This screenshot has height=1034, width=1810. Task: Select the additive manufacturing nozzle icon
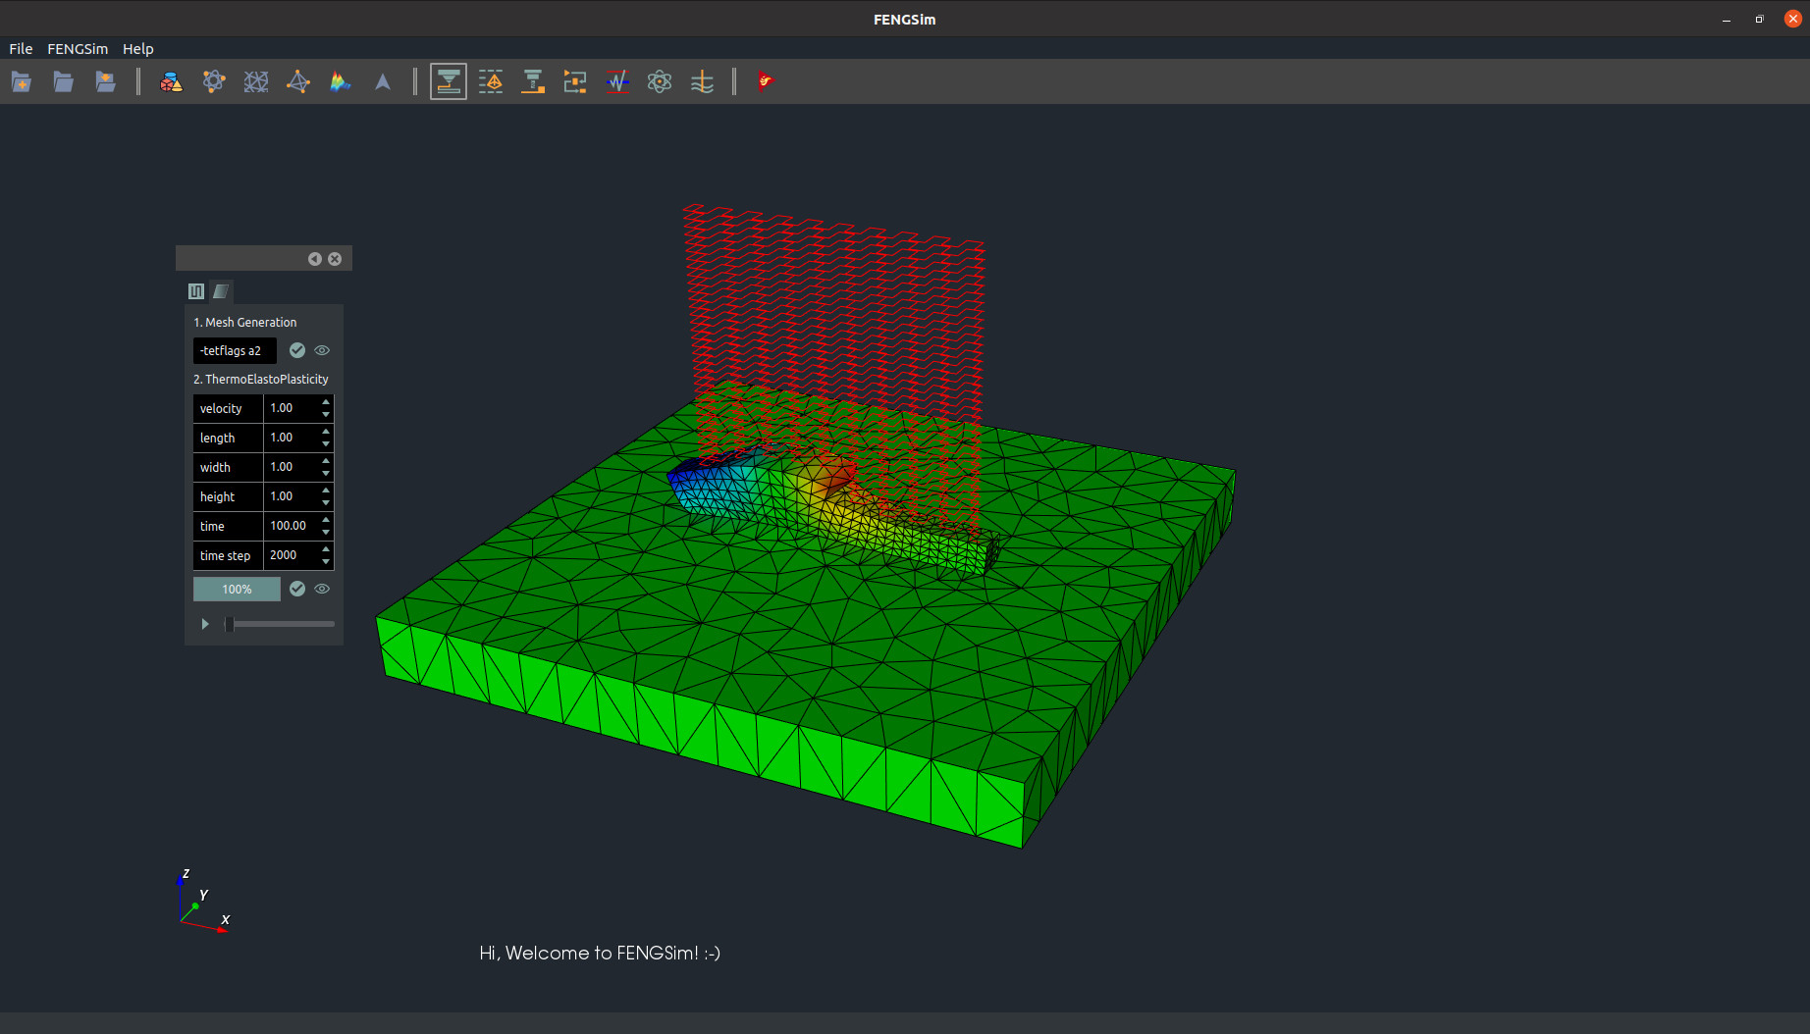pos(449,82)
